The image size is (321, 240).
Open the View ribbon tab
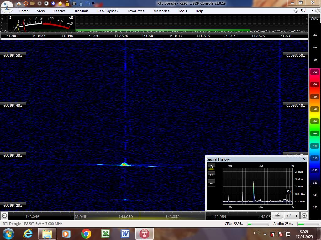point(41,11)
